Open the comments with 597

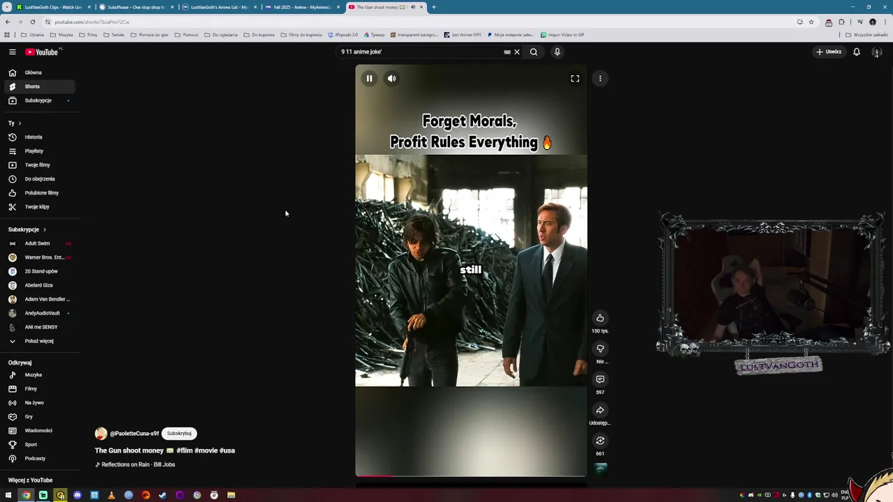(x=600, y=379)
